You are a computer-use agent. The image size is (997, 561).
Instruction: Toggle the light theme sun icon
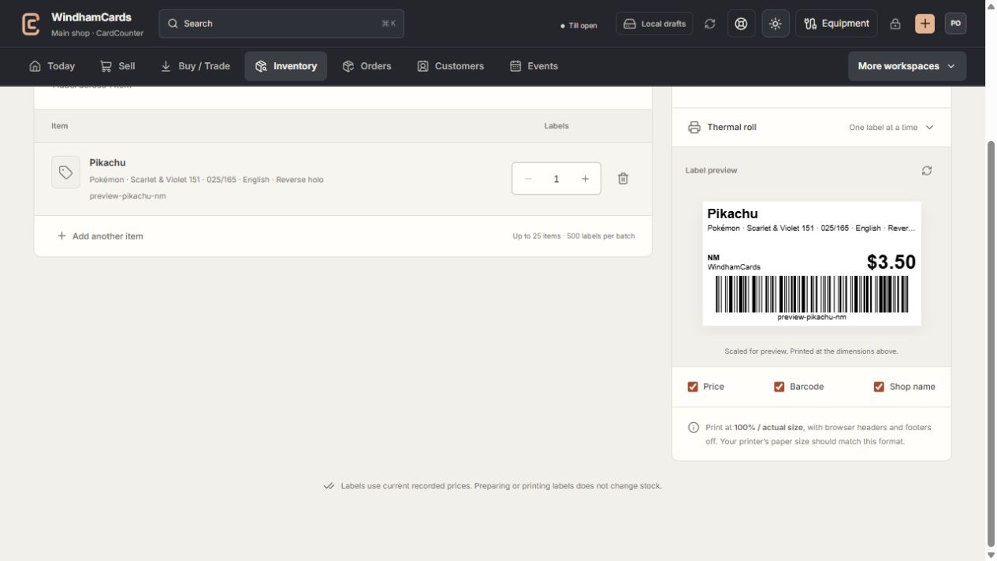click(776, 24)
